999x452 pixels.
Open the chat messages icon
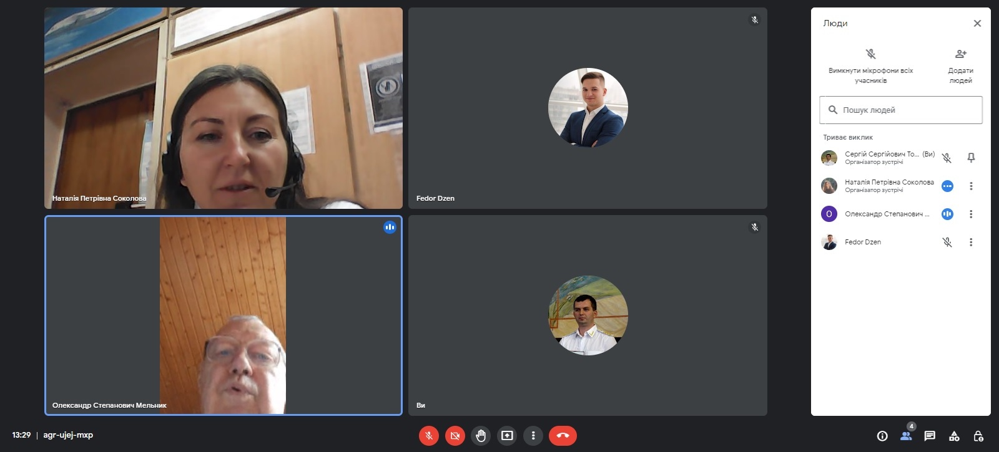(930, 436)
